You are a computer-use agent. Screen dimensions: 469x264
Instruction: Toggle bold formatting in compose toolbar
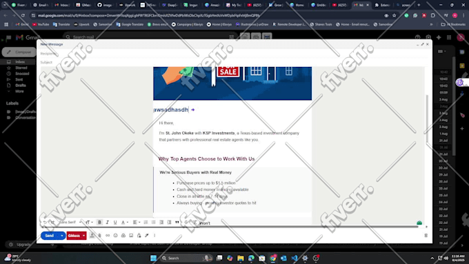click(x=99, y=222)
